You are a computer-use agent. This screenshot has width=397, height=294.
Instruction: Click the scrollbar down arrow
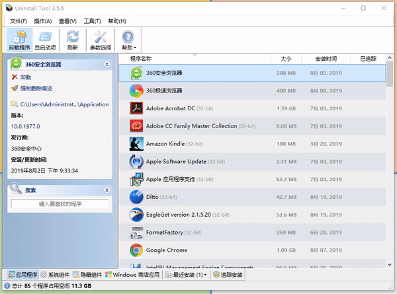coord(390,265)
